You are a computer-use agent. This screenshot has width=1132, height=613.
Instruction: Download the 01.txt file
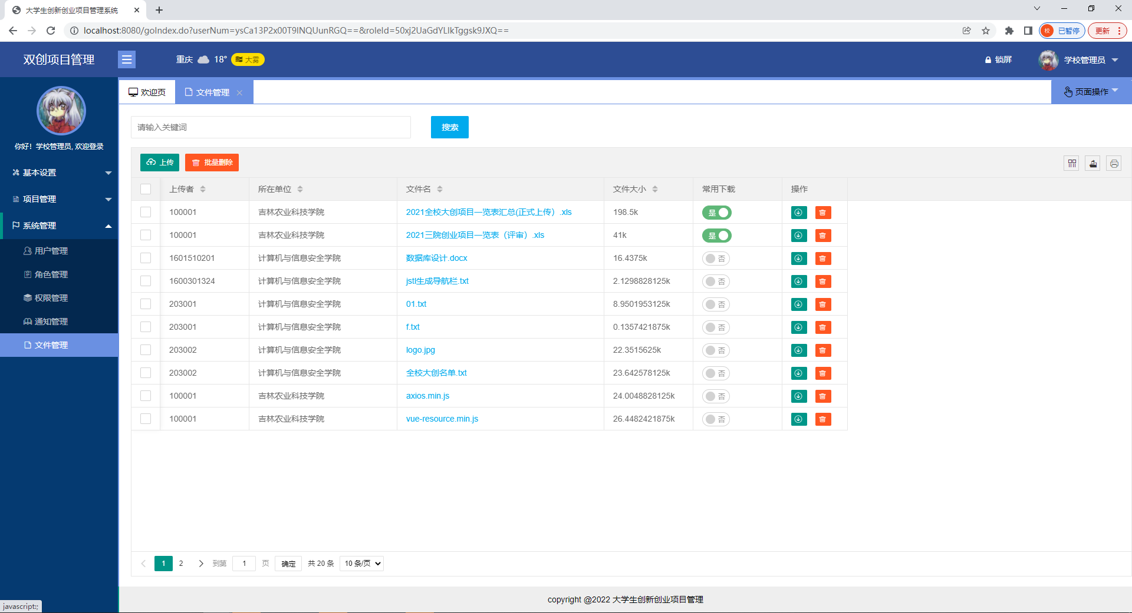(x=799, y=304)
